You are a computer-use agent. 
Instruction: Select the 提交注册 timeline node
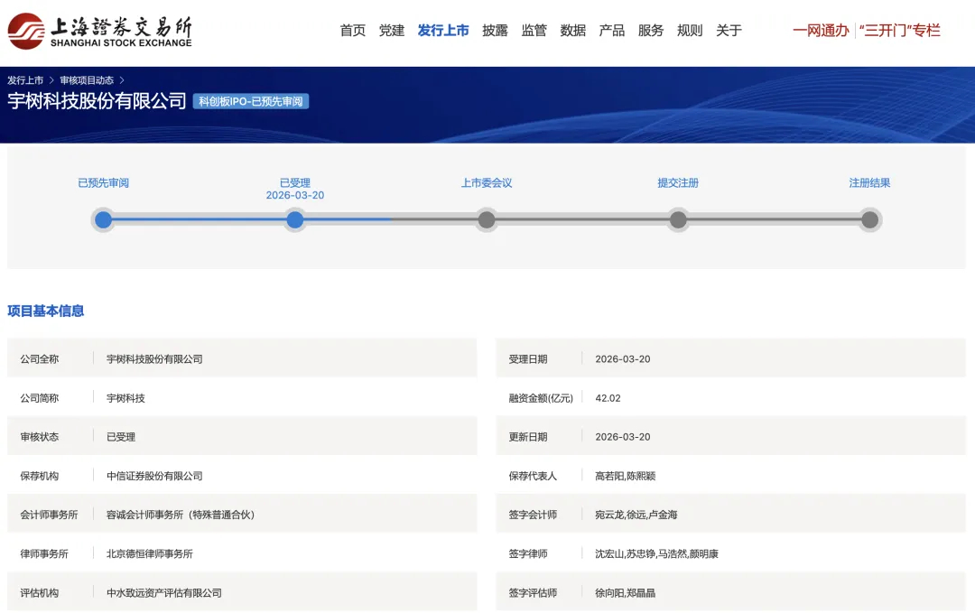pos(678,219)
